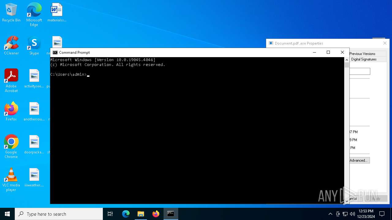Screen dimensions: 392x220
Task: Click the Command Prompt title bar icon
Action: (x=55, y=53)
